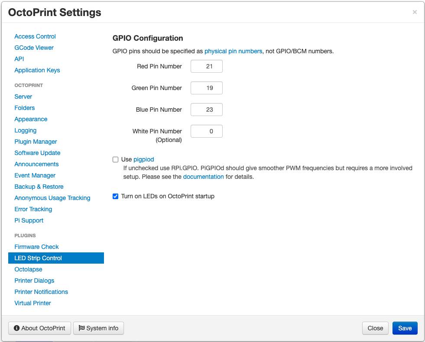
Task: Click the OctoPrint Settings title
Action: [55, 13]
